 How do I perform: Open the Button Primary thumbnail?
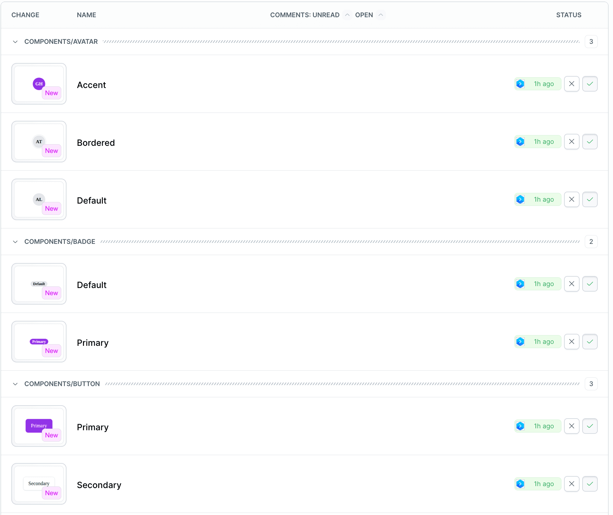pos(39,426)
